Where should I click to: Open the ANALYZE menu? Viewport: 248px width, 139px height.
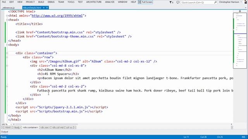pos(110,2)
